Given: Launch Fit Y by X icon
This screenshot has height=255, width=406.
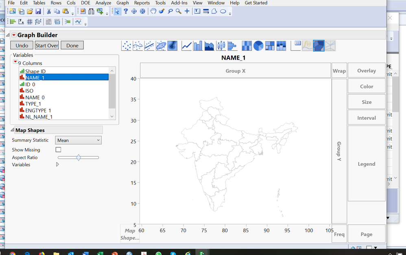Looking at the screenshot, I should pyautogui.click(x=21, y=22).
